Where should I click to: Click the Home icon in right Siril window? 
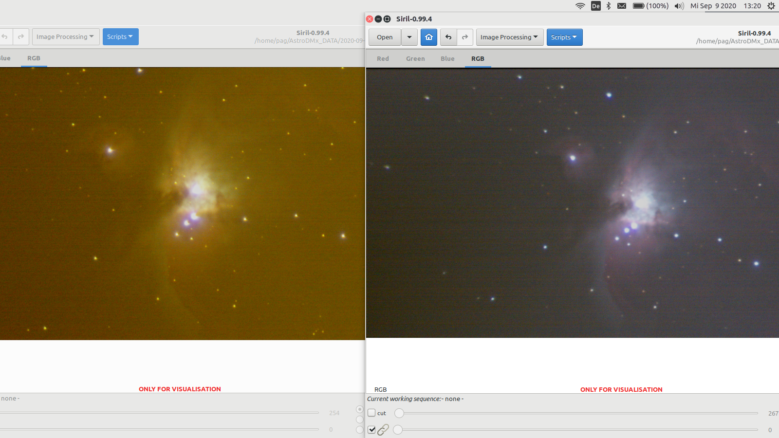pyautogui.click(x=429, y=37)
